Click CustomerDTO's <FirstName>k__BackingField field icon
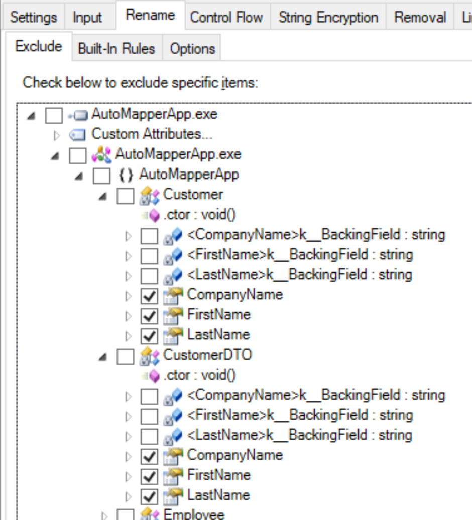 coord(173,416)
